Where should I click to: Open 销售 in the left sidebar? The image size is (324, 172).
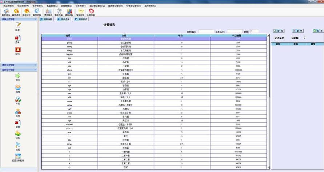pos(17,26)
